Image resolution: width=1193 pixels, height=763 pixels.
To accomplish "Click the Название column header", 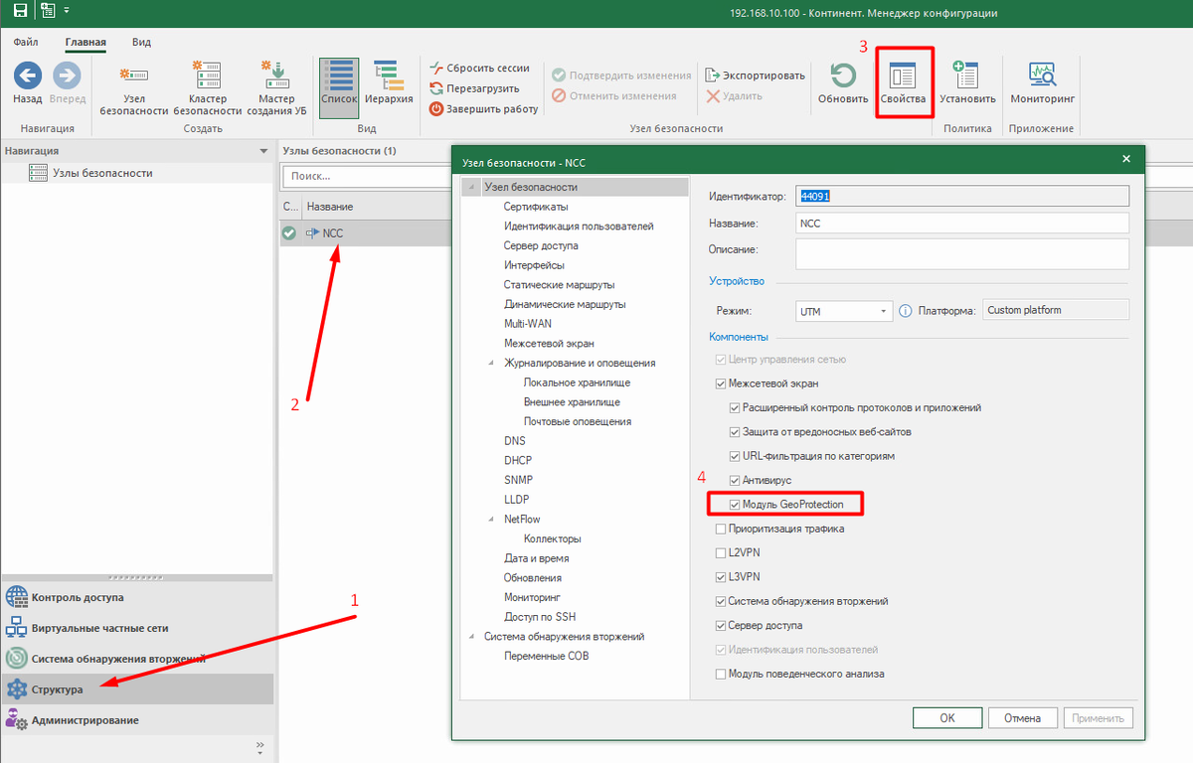I will click(330, 207).
